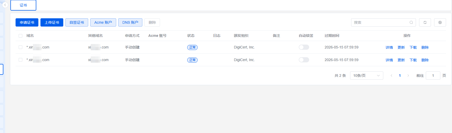Open table settings gear icon
The width and height of the screenshot is (452, 133).
(440, 22)
